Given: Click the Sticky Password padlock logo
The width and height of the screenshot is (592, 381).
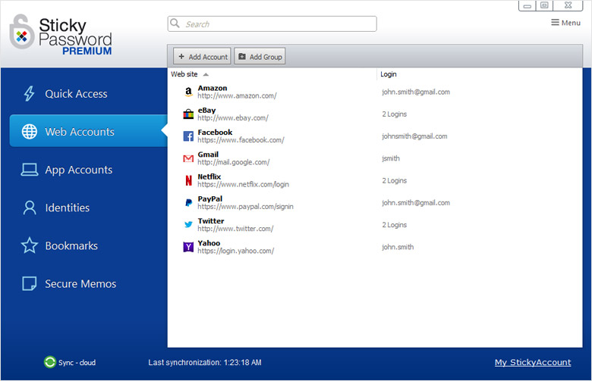Looking at the screenshot, I should [x=21, y=32].
